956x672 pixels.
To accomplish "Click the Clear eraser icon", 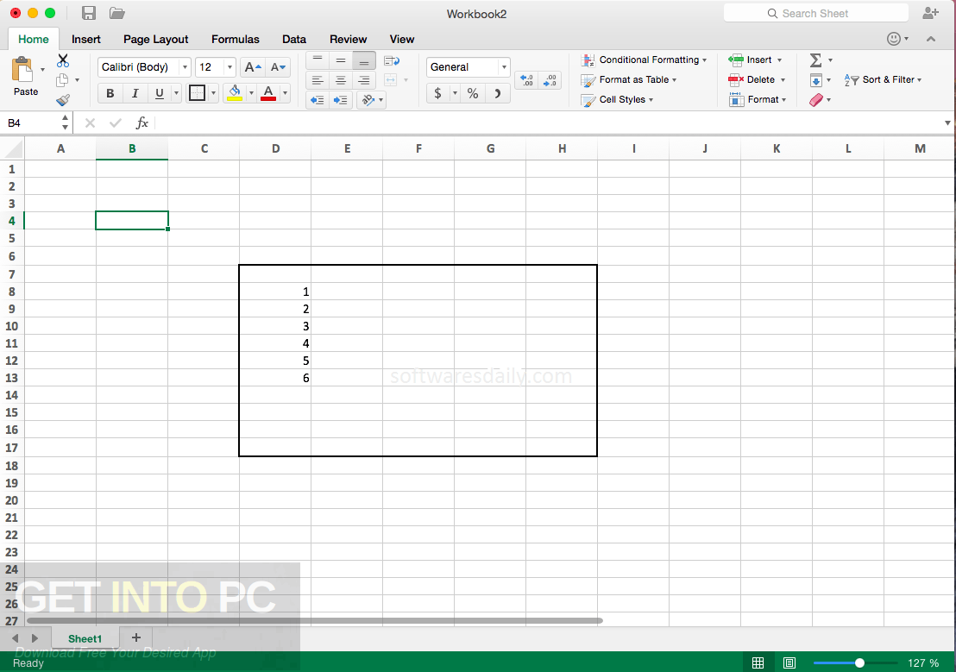I will tap(815, 99).
